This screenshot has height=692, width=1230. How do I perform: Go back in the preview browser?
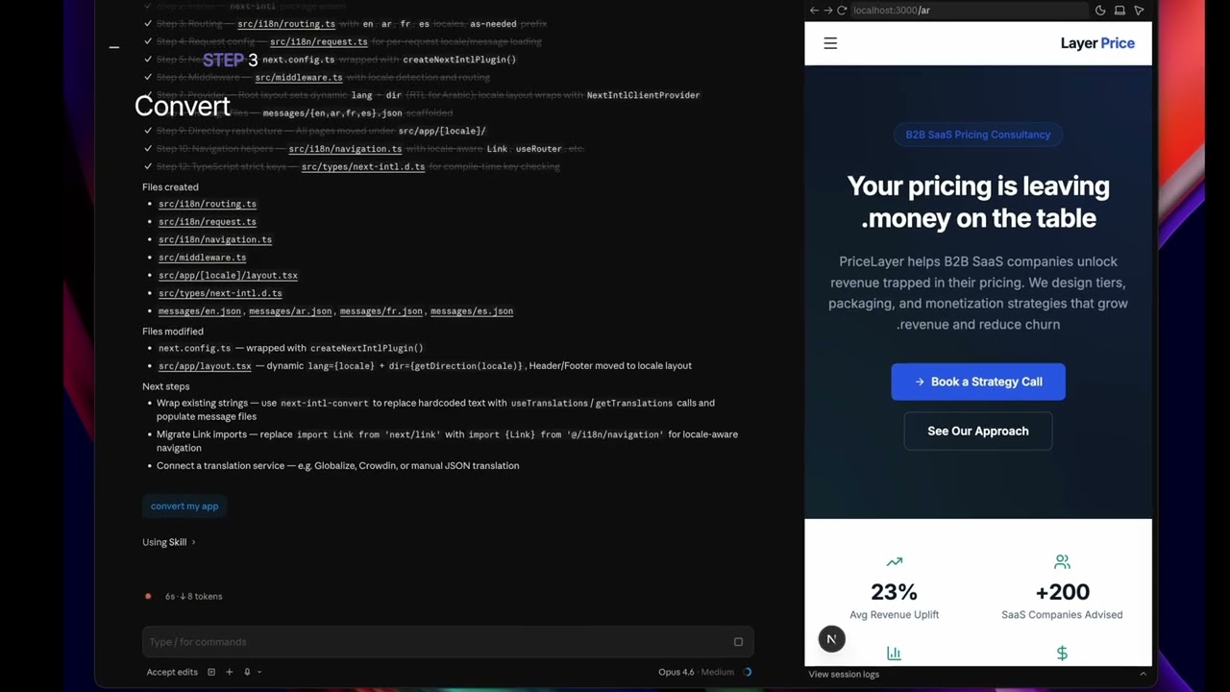[814, 11]
